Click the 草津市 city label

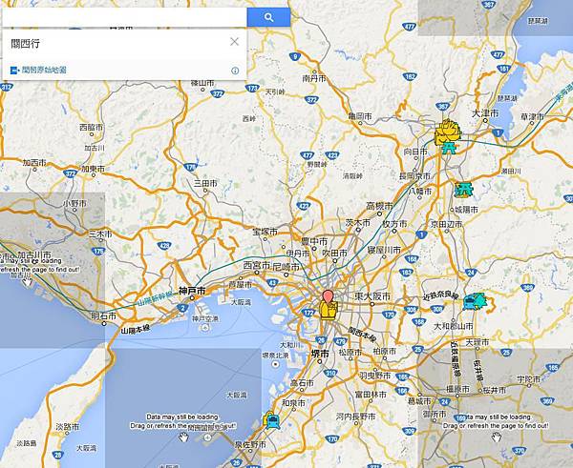click(x=532, y=117)
